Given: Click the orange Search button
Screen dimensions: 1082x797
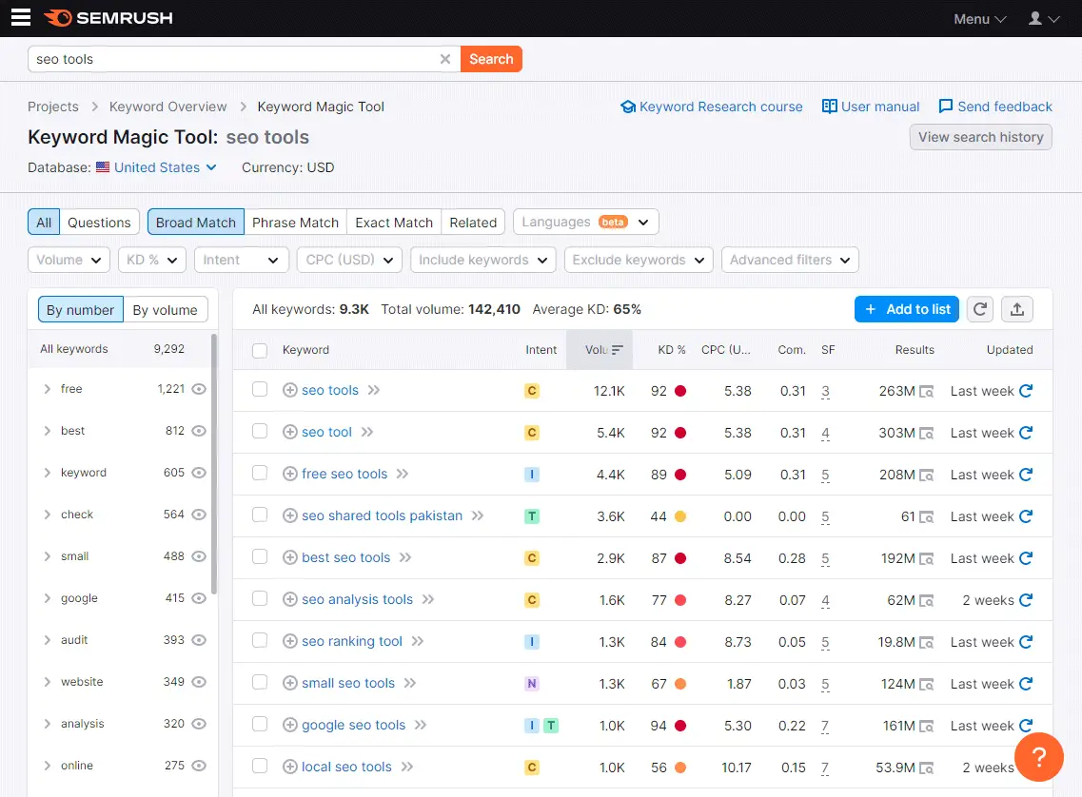Looking at the screenshot, I should point(491,59).
